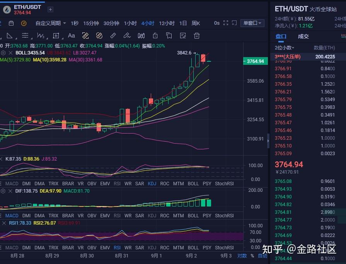
Task: Click the large red 3764.94 last price
Action: [x=289, y=164]
